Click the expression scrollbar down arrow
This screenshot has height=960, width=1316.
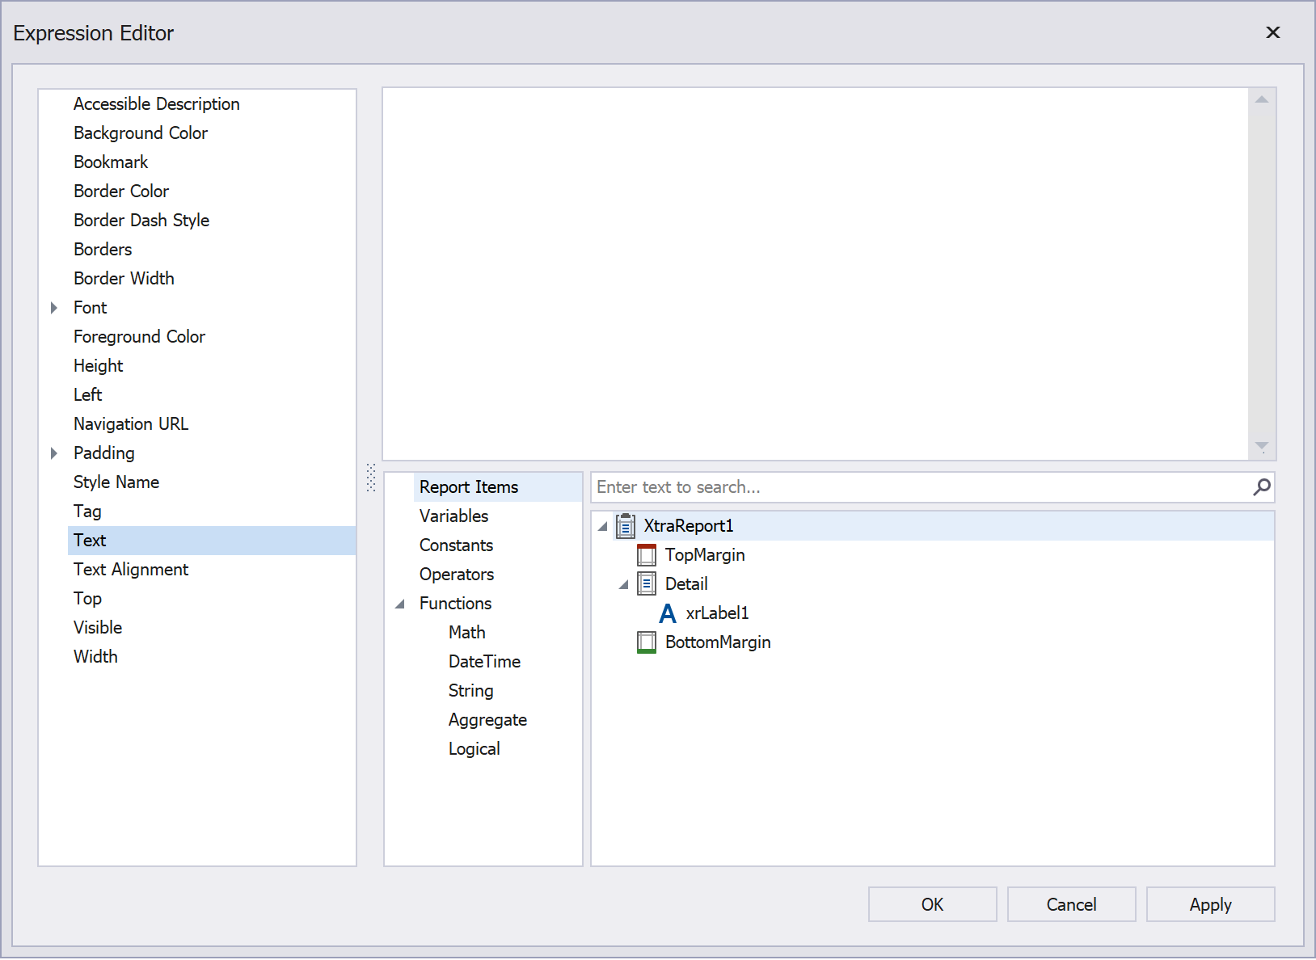click(x=1261, y=447)
